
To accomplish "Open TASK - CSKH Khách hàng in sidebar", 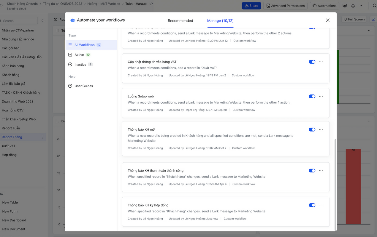I will click(x=21, y=92).
